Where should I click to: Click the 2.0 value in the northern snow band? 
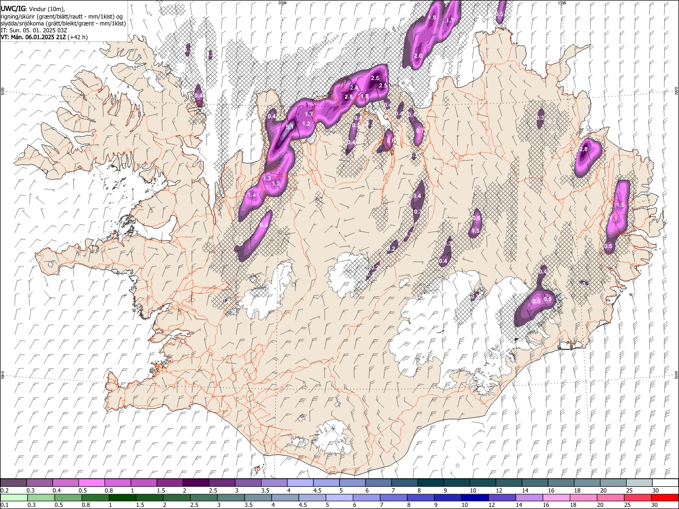418,56
